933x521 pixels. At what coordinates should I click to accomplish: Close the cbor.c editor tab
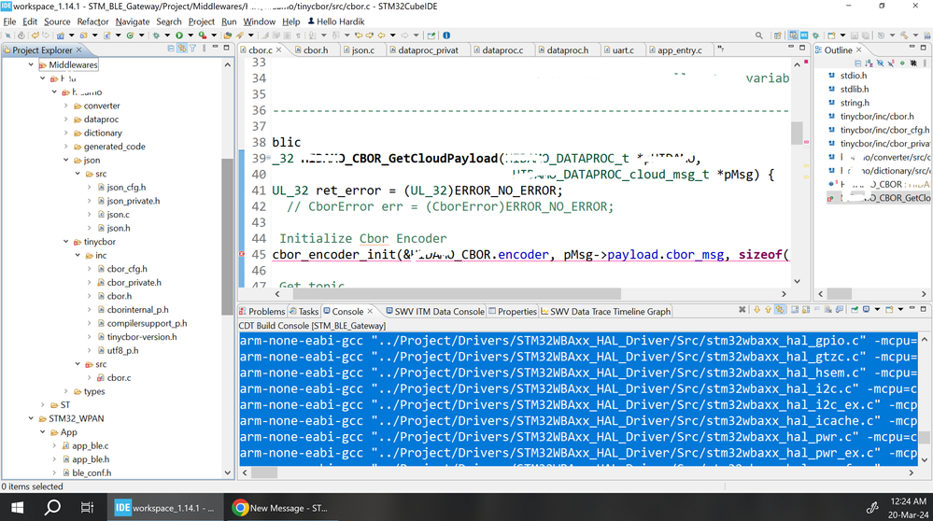tap(278, 49)
